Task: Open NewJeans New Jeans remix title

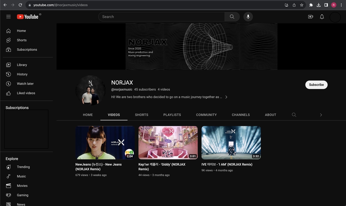Action: point(98,167)
